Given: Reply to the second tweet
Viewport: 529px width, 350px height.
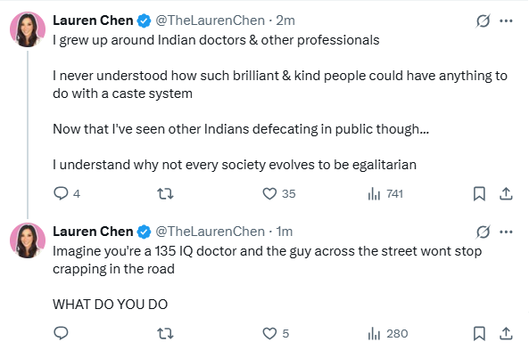Looking at the screenshot, I should point(61,333).
